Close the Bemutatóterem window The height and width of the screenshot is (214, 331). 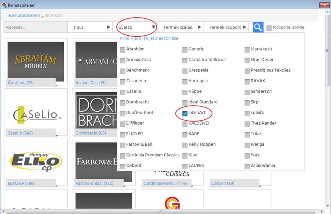tap(324, 5)
